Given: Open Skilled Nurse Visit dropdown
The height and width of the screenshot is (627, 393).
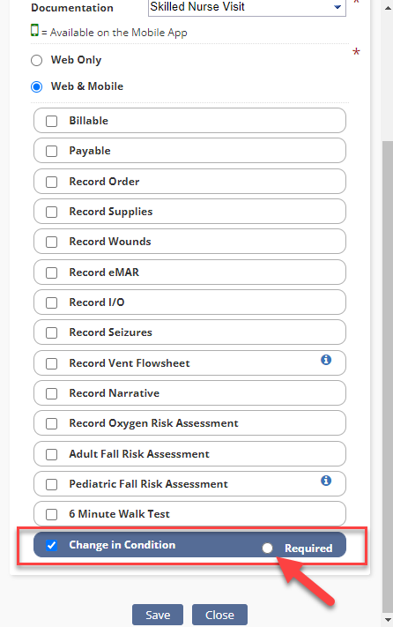Looking at the screenshot, I should click(247, 7).
